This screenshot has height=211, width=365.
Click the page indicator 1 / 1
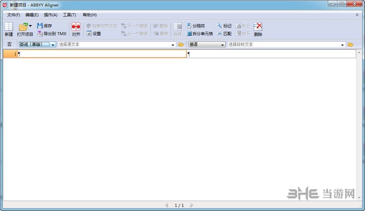pos(179,205)
